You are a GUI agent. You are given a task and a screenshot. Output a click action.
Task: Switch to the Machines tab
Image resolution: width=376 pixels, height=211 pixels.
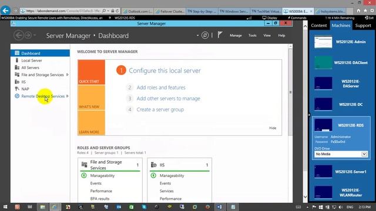tap(341, 26)
